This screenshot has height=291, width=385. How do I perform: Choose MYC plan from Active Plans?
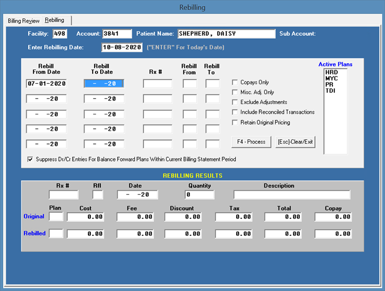(331, 78)
